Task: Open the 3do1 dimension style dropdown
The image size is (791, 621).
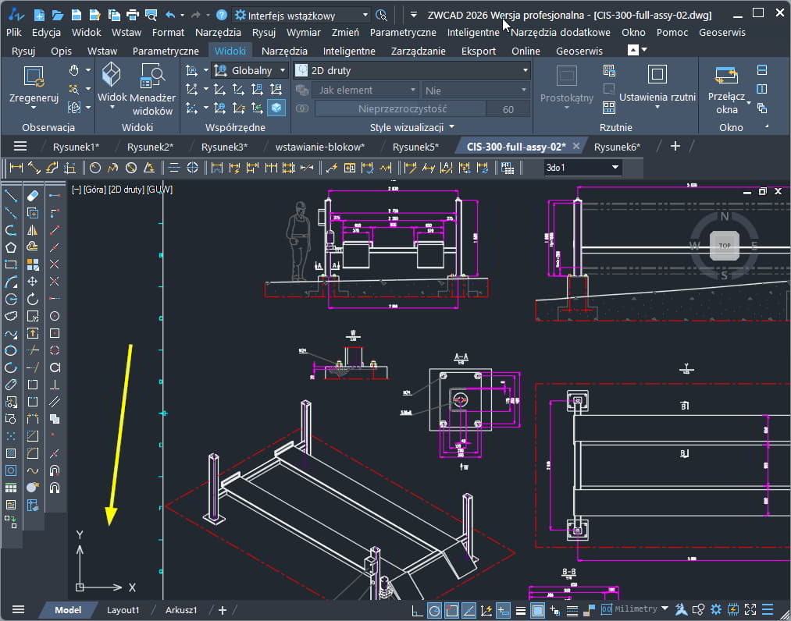Action: [x=615, y=168]
